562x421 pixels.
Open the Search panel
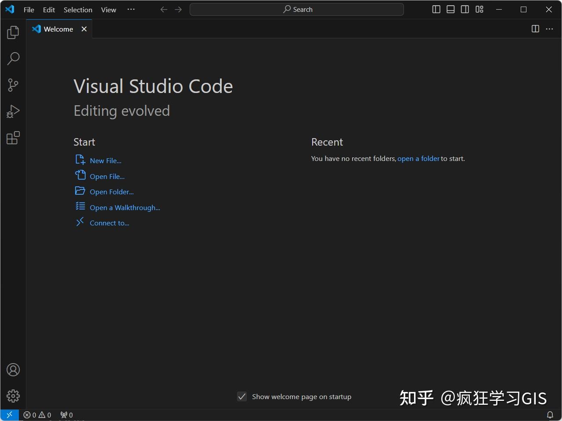[13, 58]
